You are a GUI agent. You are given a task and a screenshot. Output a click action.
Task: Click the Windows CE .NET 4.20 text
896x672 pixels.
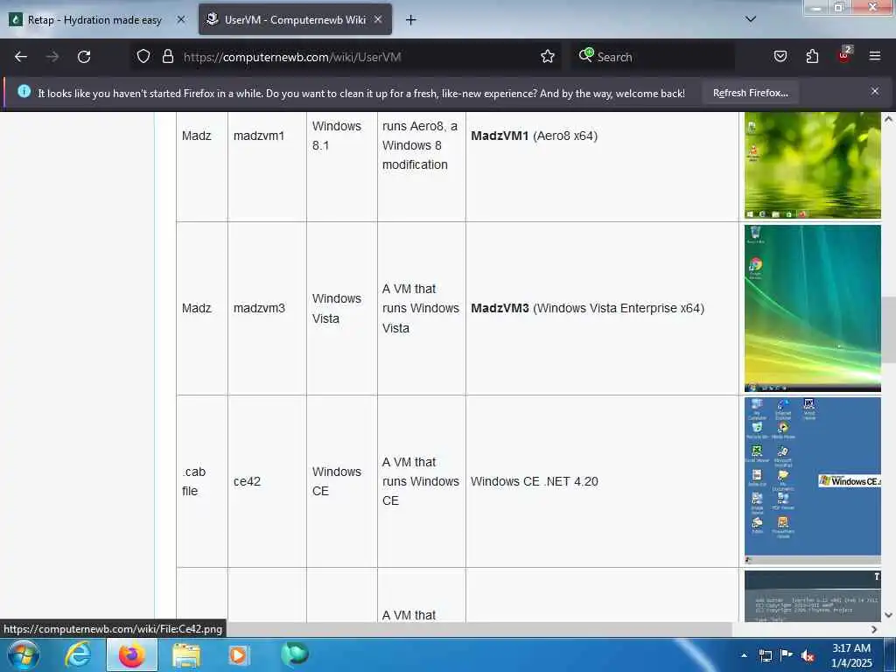535,481
